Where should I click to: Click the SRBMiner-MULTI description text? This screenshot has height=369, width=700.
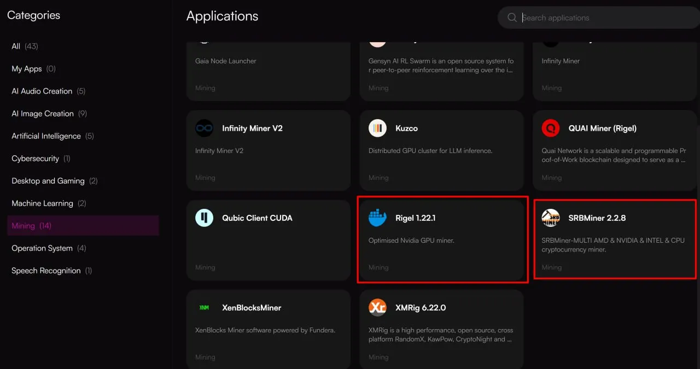coord(613,245)
